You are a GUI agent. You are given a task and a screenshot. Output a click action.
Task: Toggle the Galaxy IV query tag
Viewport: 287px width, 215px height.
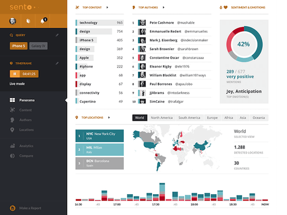pyautogui.click(x=38, y=46)
